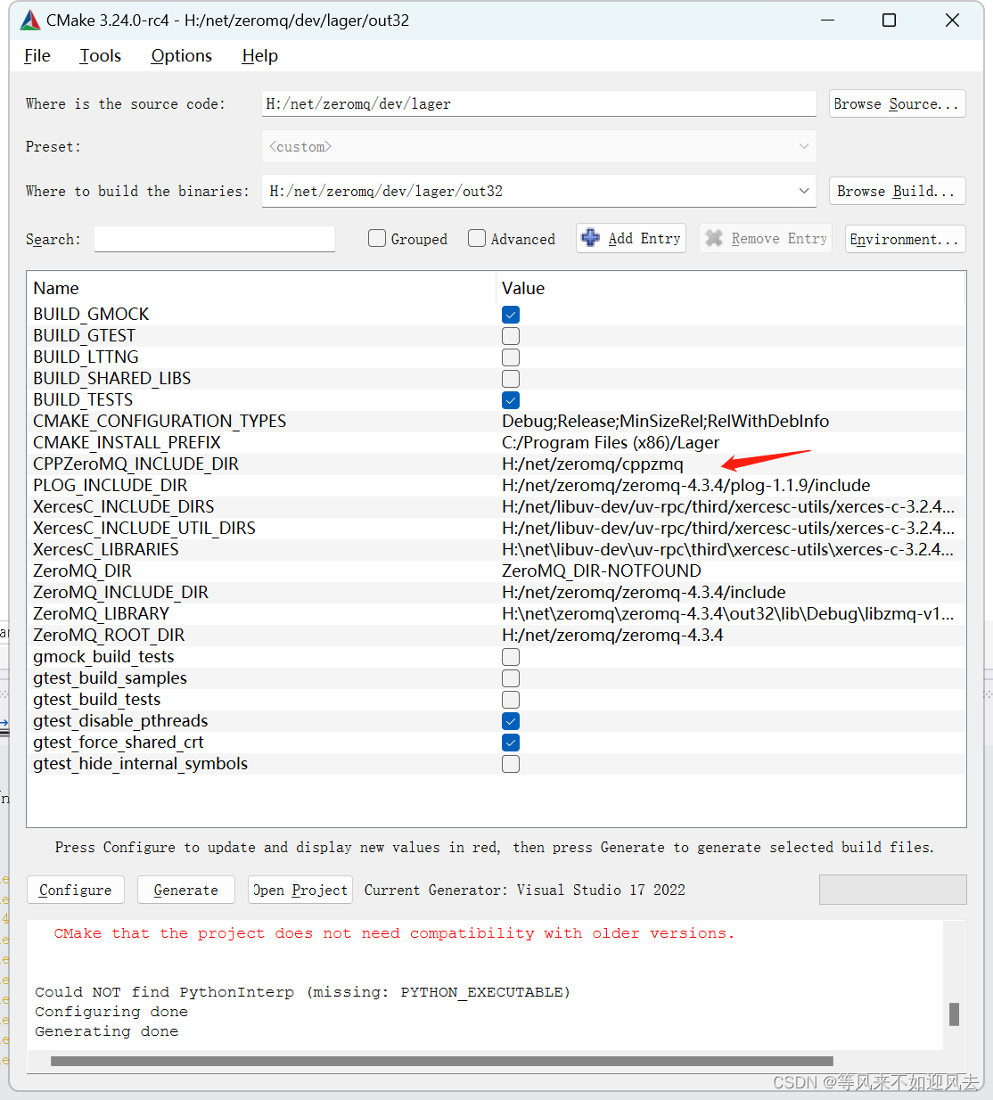
Task: Enable the BUILD_SHARED_LIBS checkbox
Action: point(511,379)
